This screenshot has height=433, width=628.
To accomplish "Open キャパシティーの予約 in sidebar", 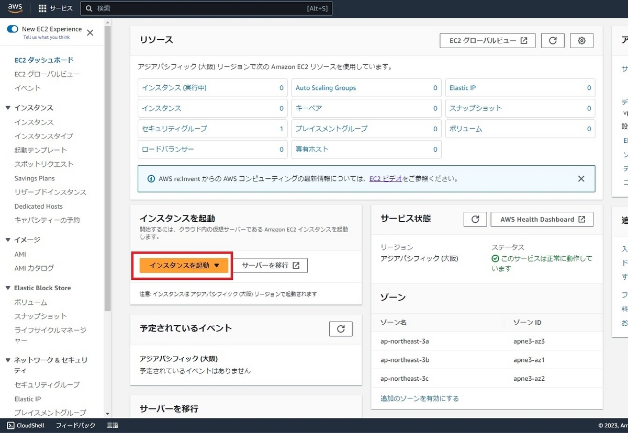I will click(47, 220).
